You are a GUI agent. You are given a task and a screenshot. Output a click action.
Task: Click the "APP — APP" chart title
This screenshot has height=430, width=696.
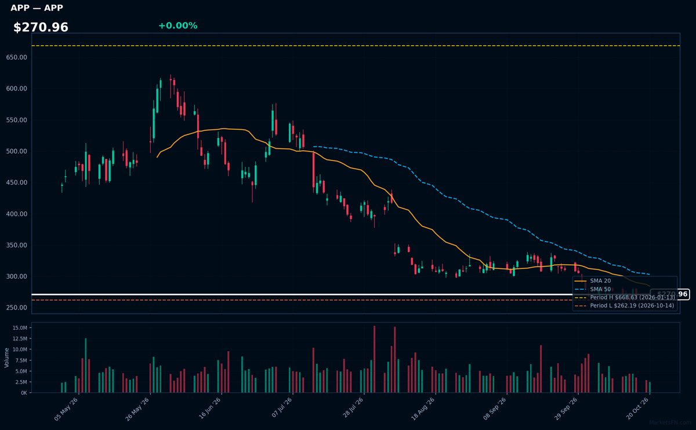[37, 8]
